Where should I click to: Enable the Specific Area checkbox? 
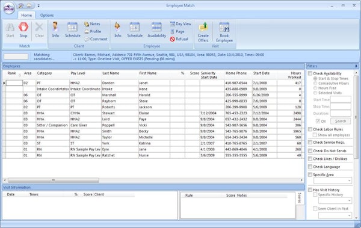click(x=310, y=174)
